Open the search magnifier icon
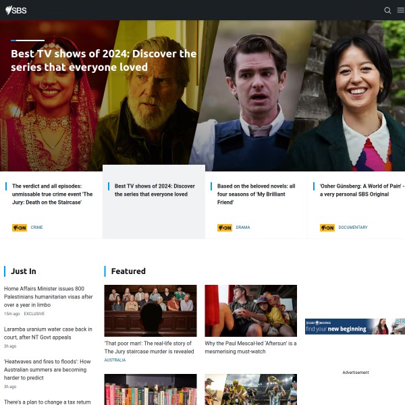This screenshot has height=405, width=405. (387, 10)
